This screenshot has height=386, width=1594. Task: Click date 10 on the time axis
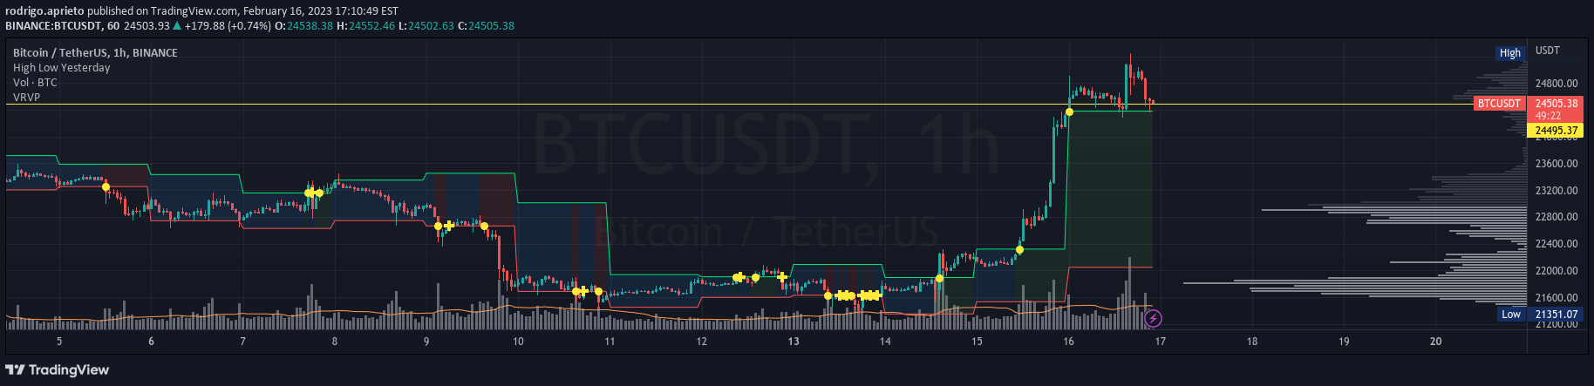(518, 342)
